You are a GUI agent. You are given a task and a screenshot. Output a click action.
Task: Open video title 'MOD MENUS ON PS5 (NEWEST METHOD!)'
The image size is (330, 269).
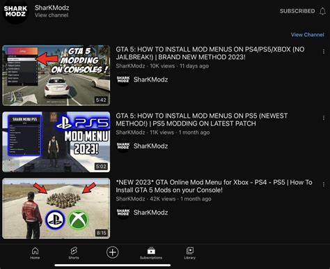[202, 120]
